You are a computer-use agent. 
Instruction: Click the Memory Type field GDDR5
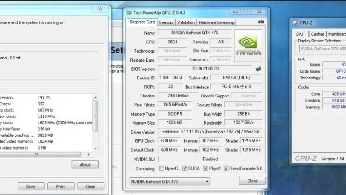point(175,114)
